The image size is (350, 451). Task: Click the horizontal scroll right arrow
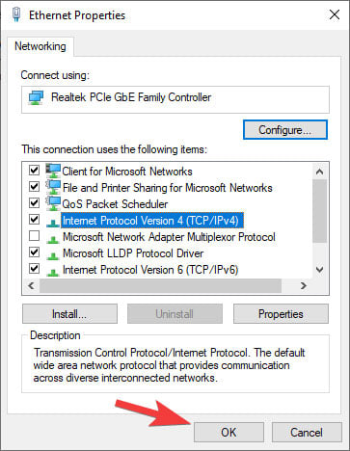[303, 285]
